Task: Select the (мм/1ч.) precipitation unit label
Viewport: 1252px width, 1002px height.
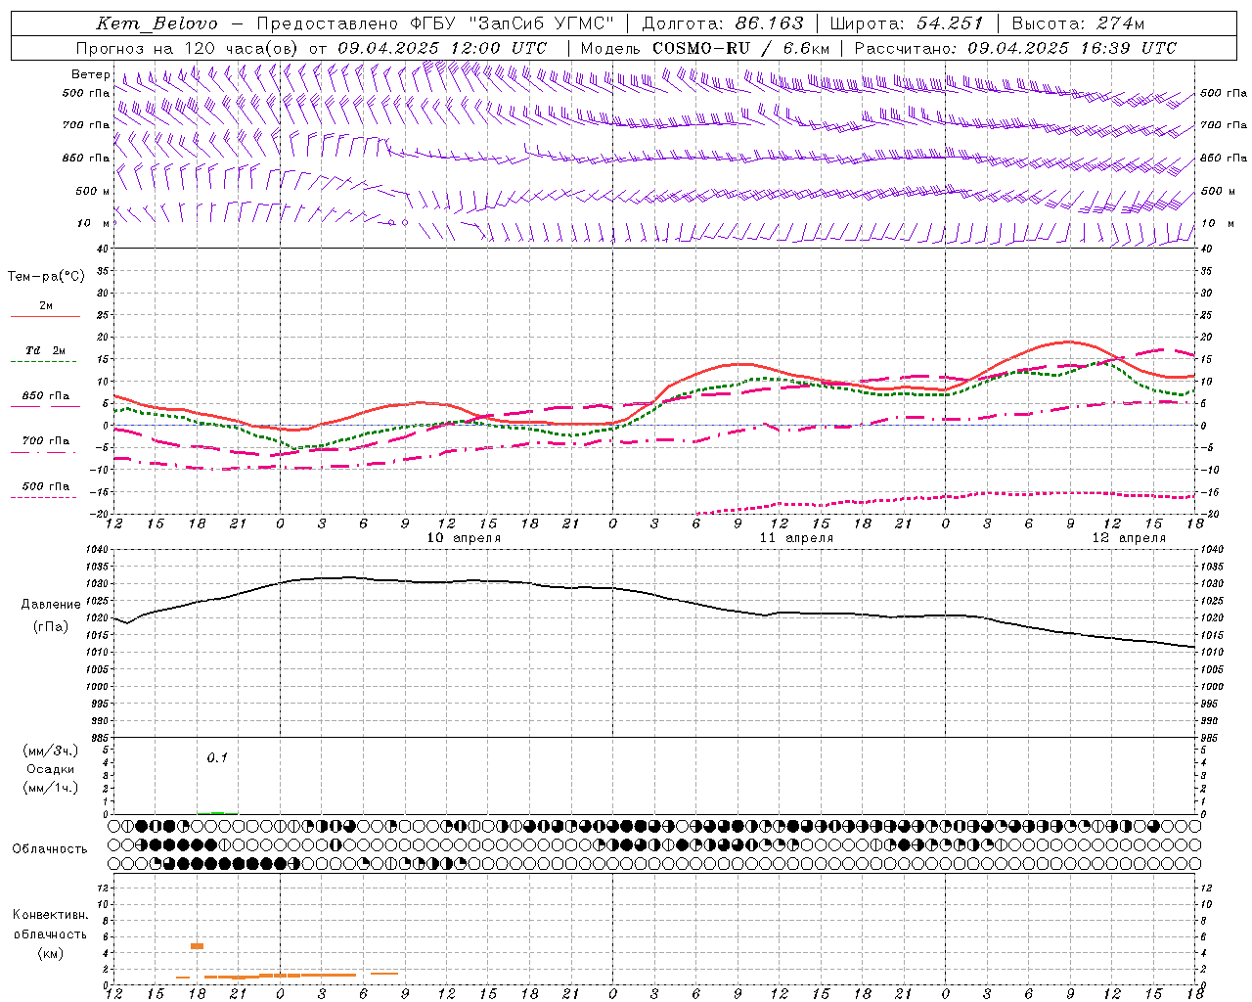Action: point(51,789)
